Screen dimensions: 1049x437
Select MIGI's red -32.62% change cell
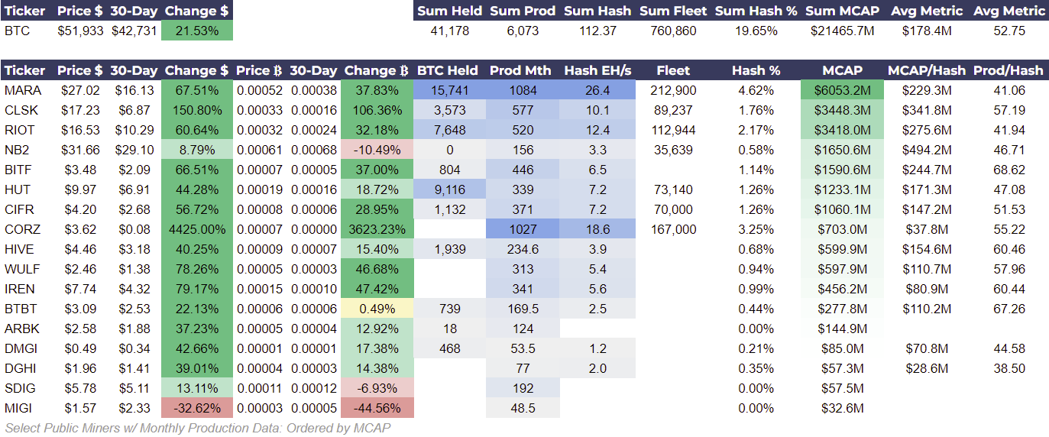coord(196,408)
